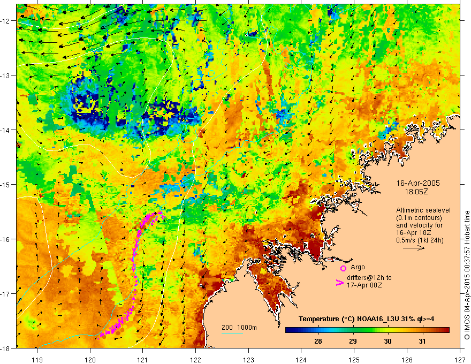Click the cyan 200m depth contour legend line
This screenshot has width=471, height=364.
(x=232, y=333)
